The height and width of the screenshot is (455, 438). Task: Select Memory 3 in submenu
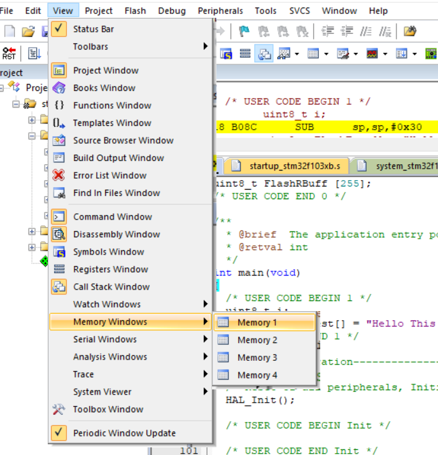264,358
